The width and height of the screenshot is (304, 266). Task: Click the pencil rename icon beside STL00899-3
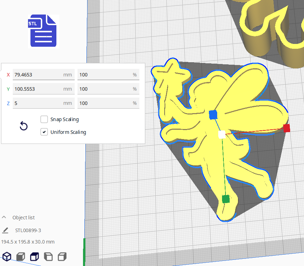pyautogui.click(x=5, y=230)
